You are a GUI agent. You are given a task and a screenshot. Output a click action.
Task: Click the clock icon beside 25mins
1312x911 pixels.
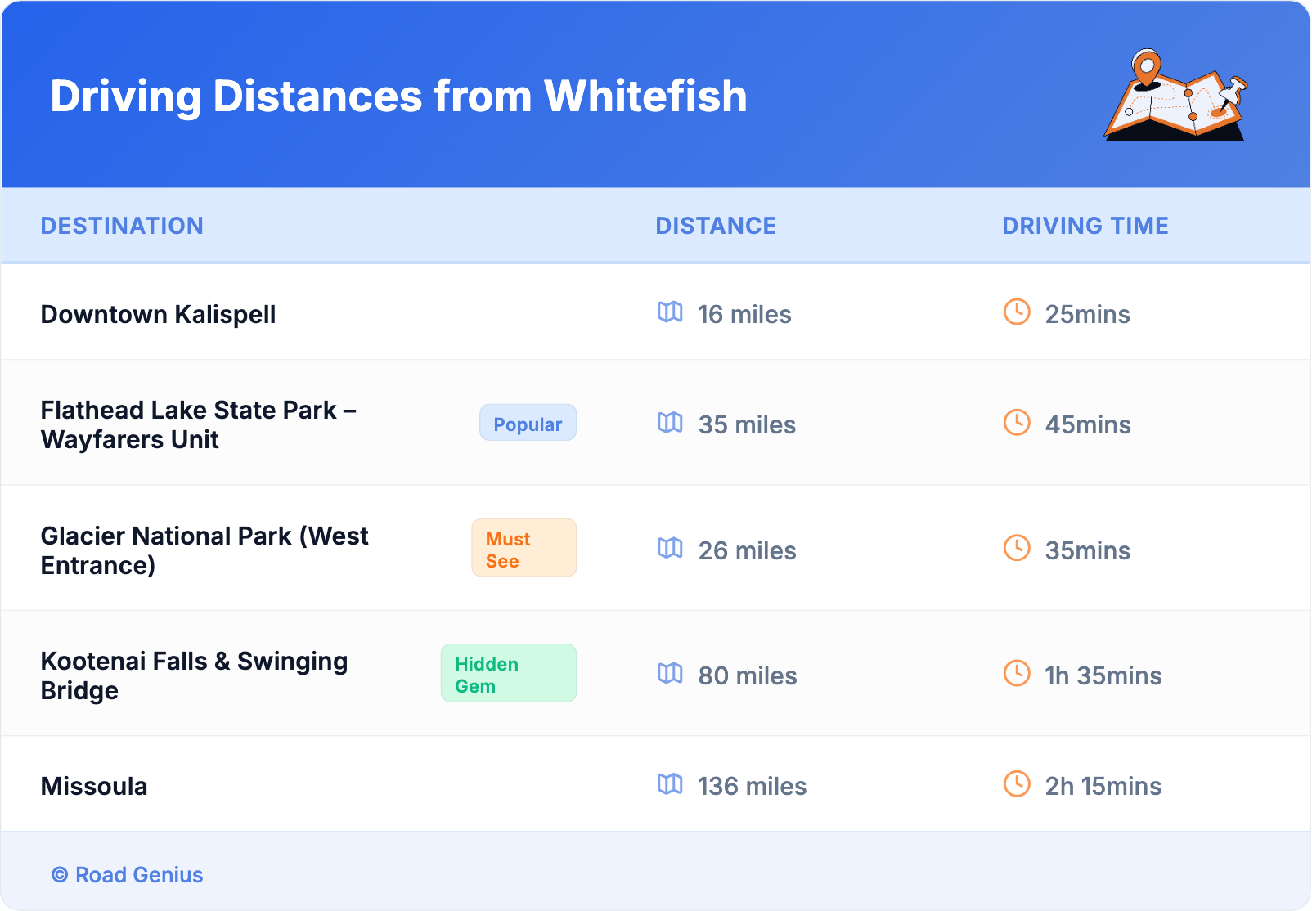point(1017,312)
